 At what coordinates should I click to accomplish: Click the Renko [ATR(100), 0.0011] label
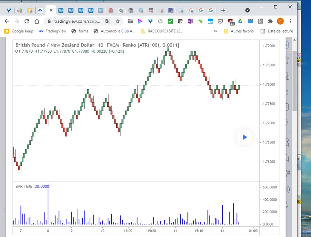click(151, 45)
